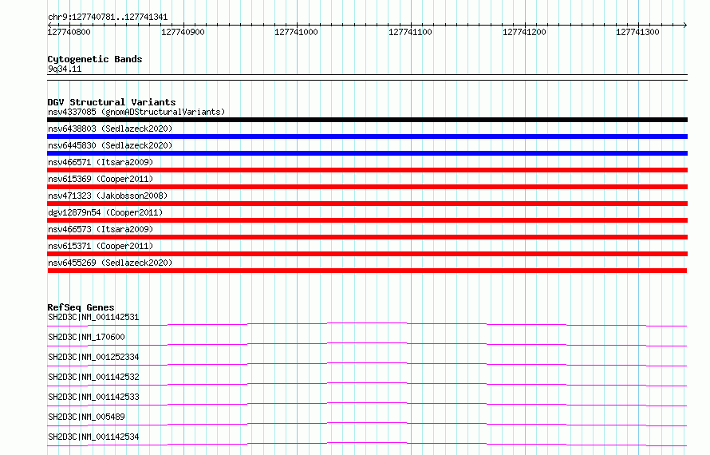Select the DGV Structural Variants track heading

pyautogui.click(x=112, y=102)
